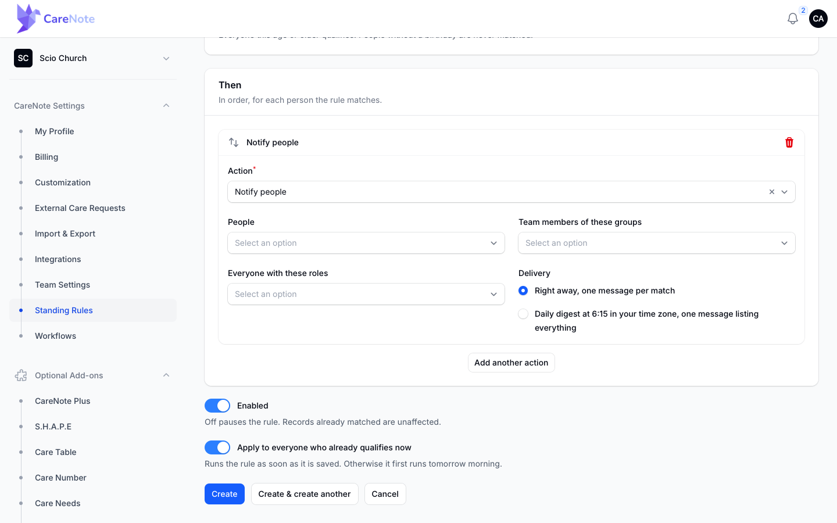Screen dimensions: 837x523
Task: Open Everyone with these roles dropdown
Action: 366,294
